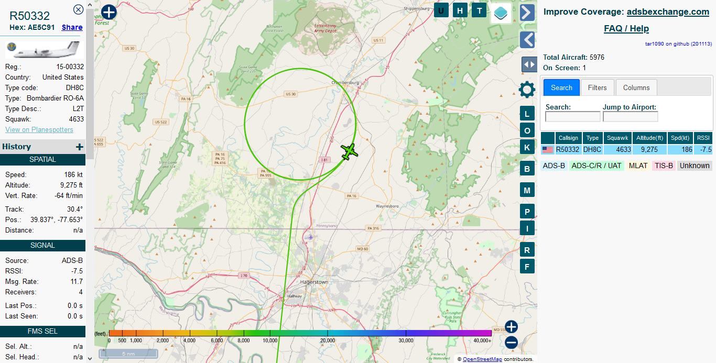Click the aircraft photo thumbnail
The image size is (716, 363).
44,50
